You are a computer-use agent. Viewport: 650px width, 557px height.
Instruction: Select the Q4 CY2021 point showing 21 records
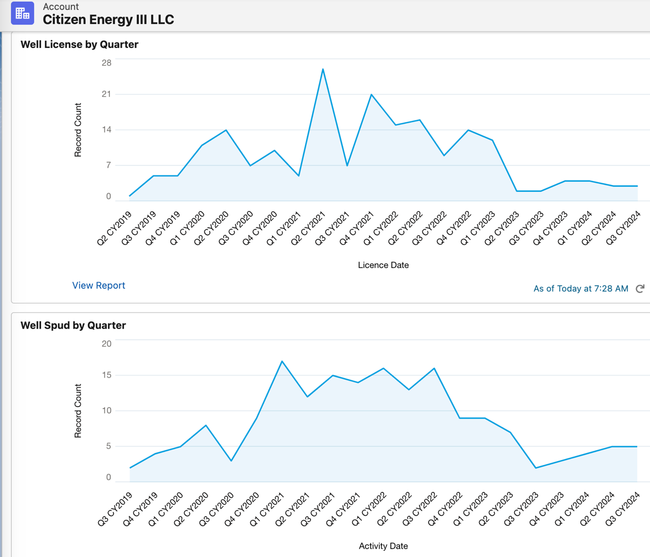click(370, 95)
